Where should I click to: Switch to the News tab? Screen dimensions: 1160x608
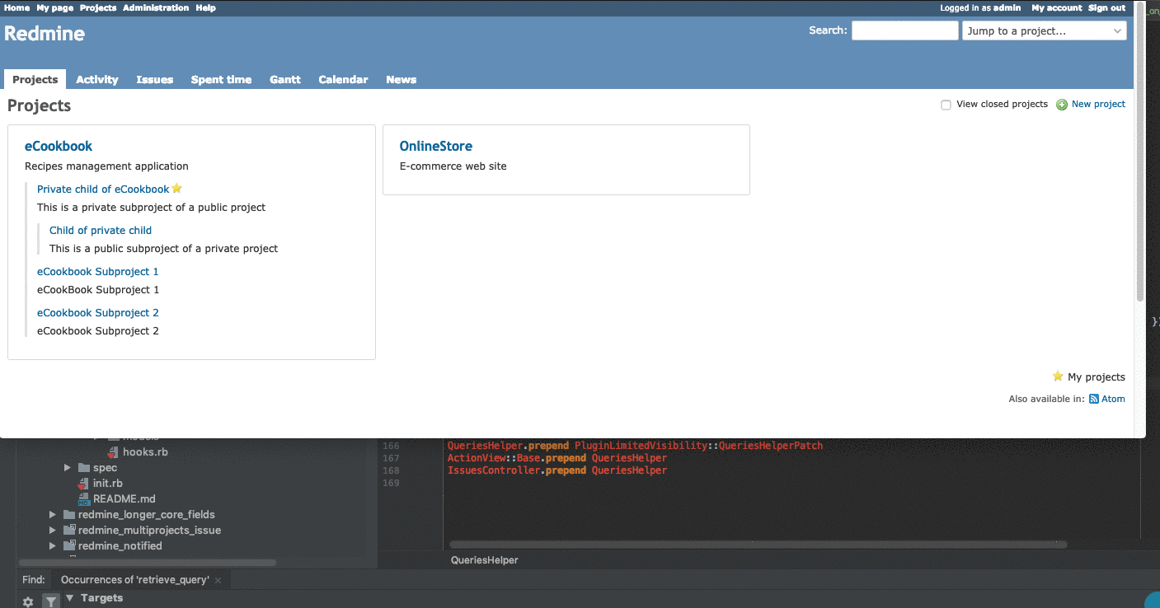[x=402, y=80]
